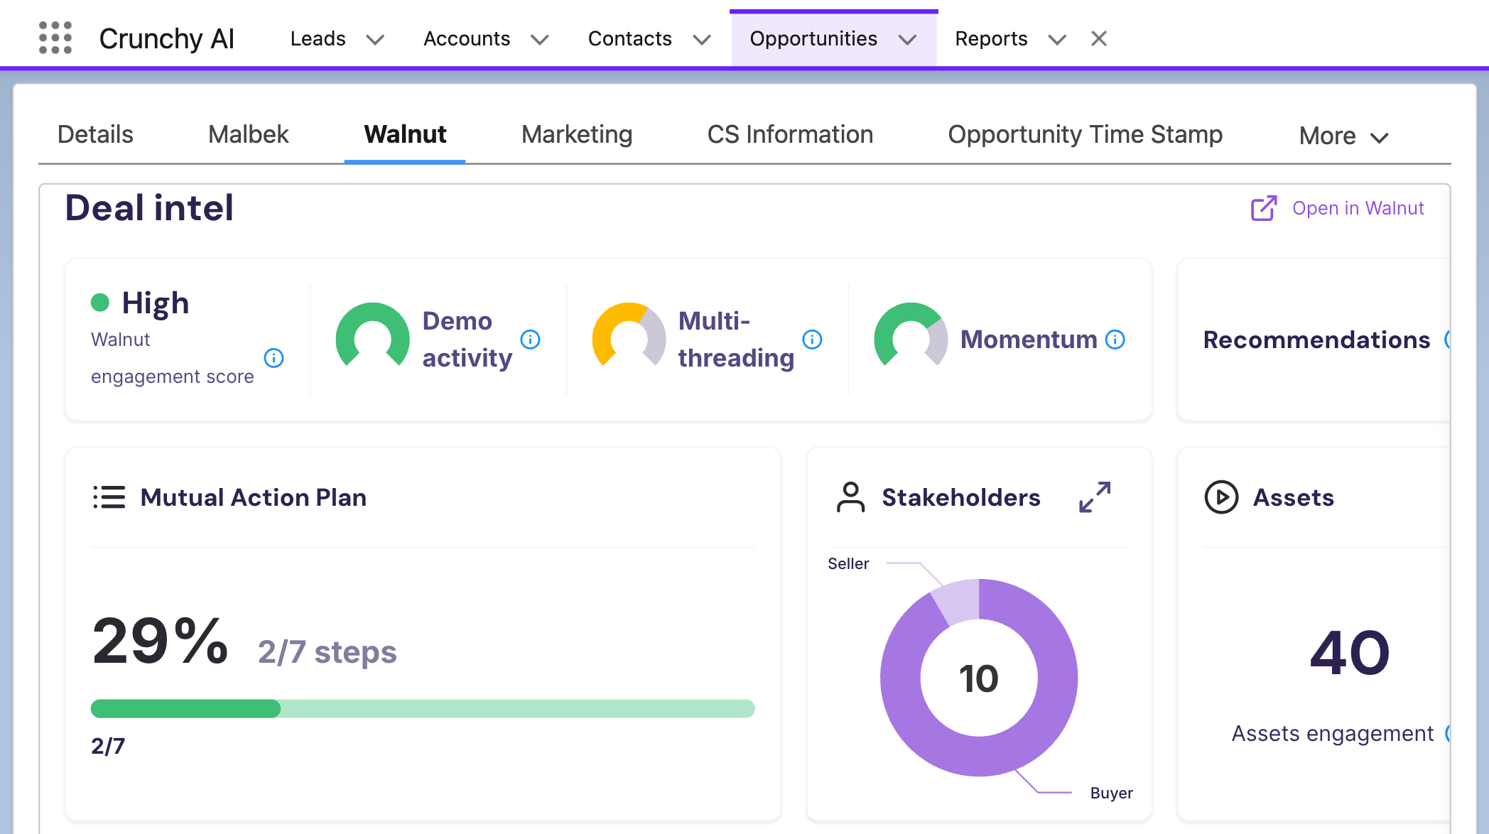Click the Momentum gauge
Image resolution: width=1489 pixels, height=834 pixels.
pos(911,335)
